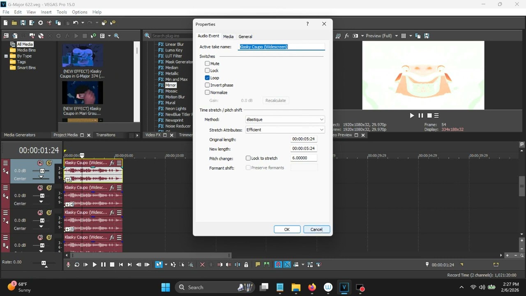The width and height of the screenshot is (526, 296).
Task: Open the Method dropdown showing élastique
Action: coord(285,120)
